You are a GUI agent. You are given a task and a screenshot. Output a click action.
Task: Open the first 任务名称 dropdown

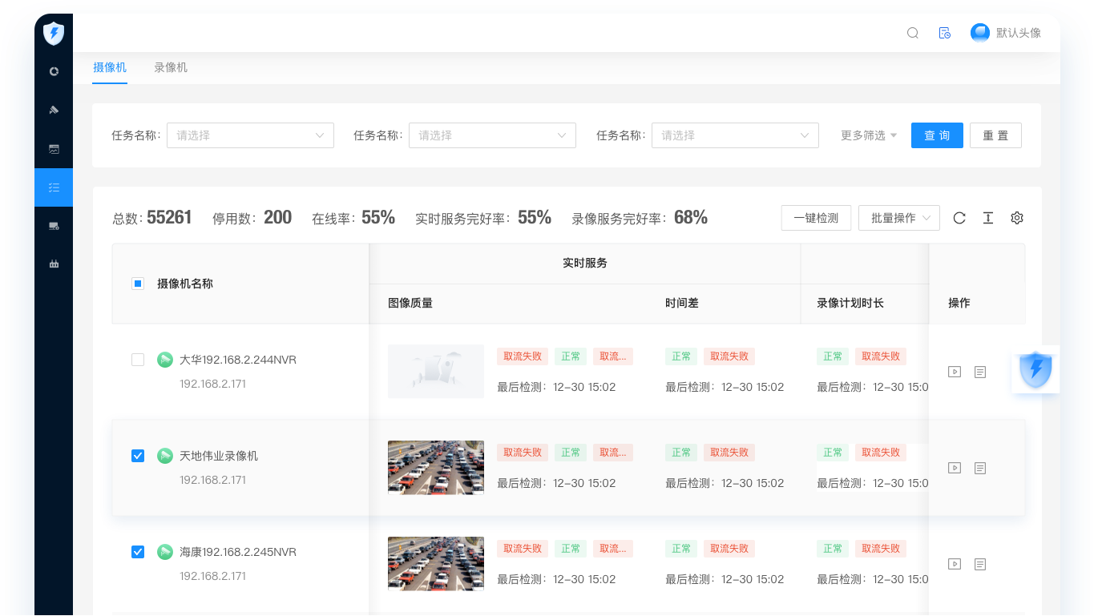[250, 135]
